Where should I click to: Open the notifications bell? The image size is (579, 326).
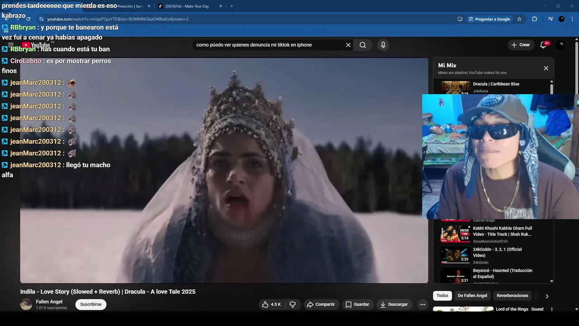[544, 45]
